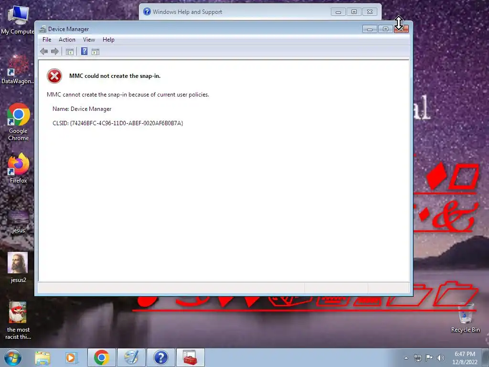Switch to Windows Help and Support taskbar button
Viewport: 489px width, 367px height.
tap(160, 357)
